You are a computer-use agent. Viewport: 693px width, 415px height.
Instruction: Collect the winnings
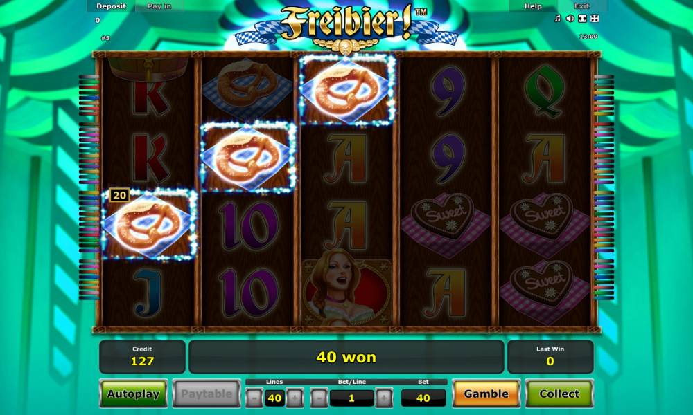pyautogui.click(x=559, y=394)
